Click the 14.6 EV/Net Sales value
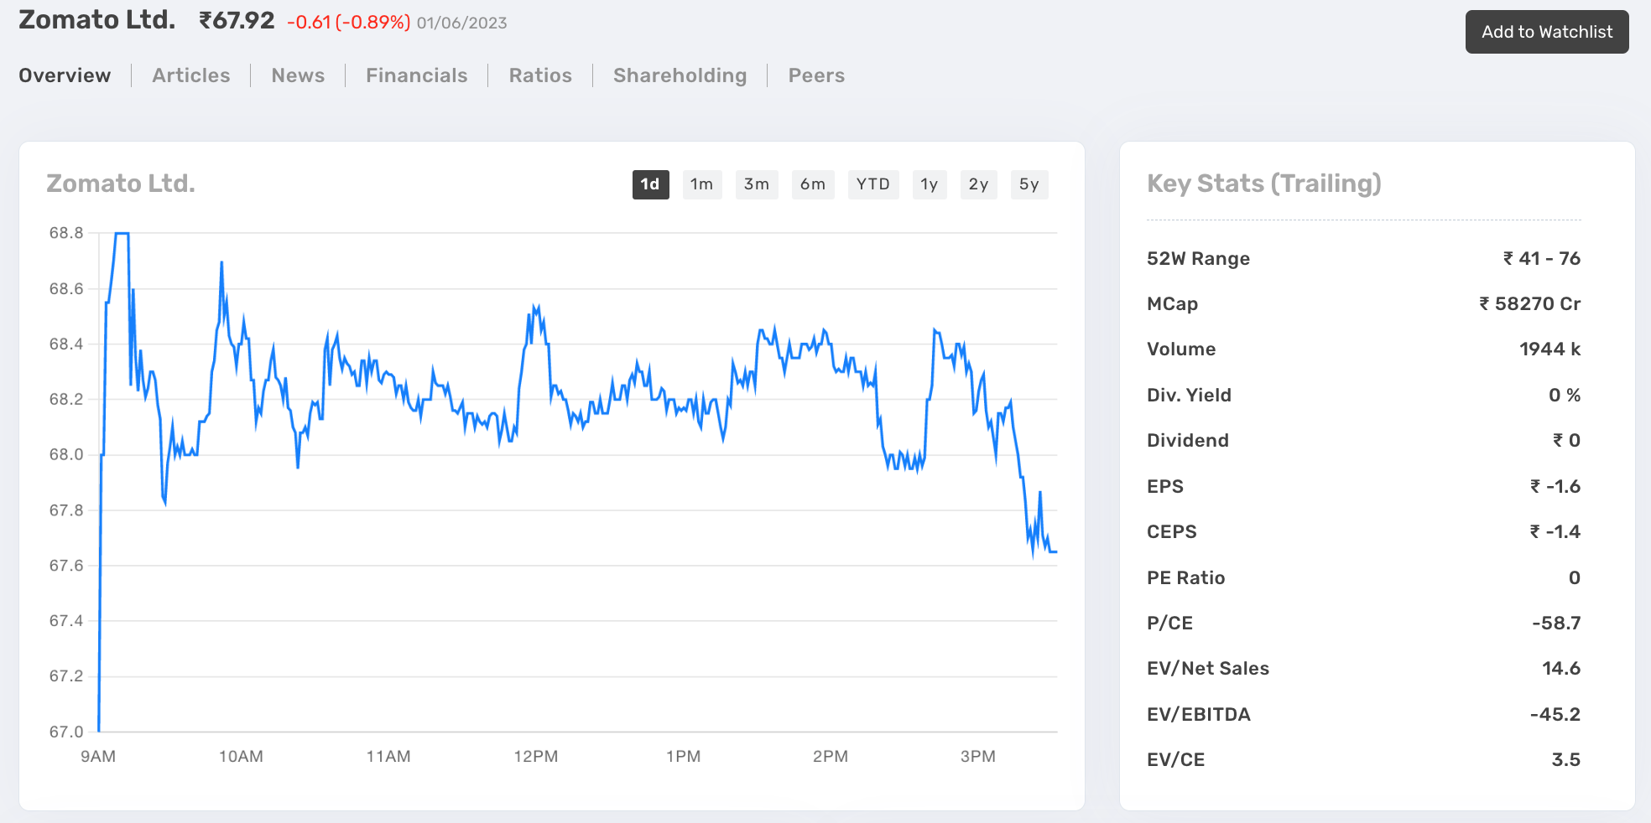 pos(1560,668)
